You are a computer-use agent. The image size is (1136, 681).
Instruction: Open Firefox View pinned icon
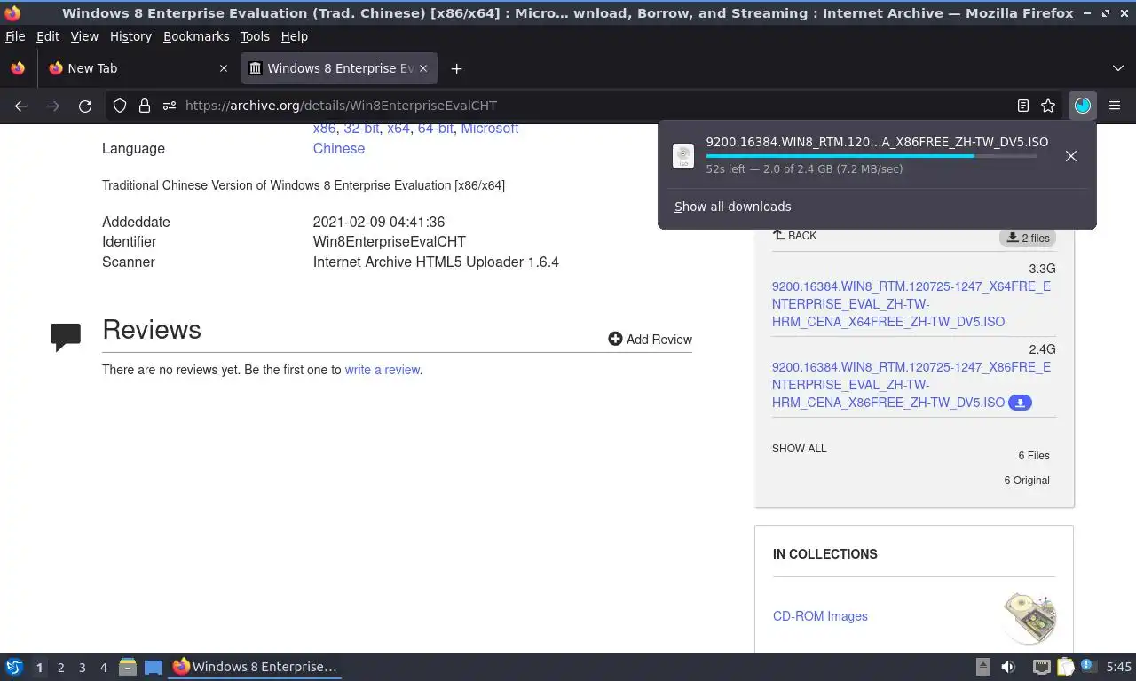point(18,68)
